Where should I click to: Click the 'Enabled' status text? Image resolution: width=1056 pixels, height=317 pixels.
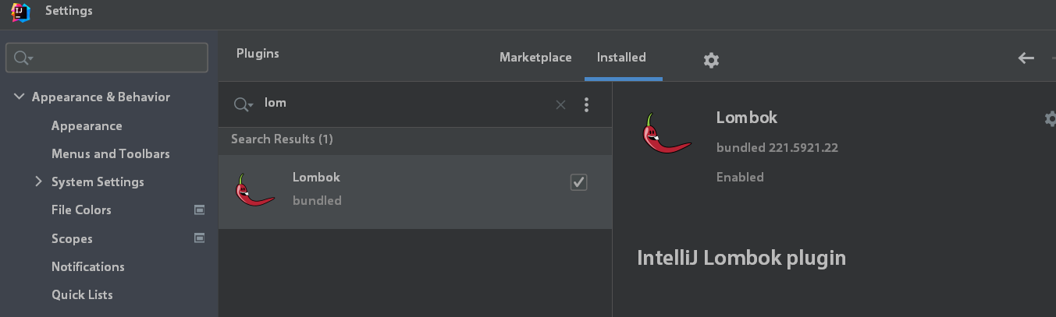740,177
